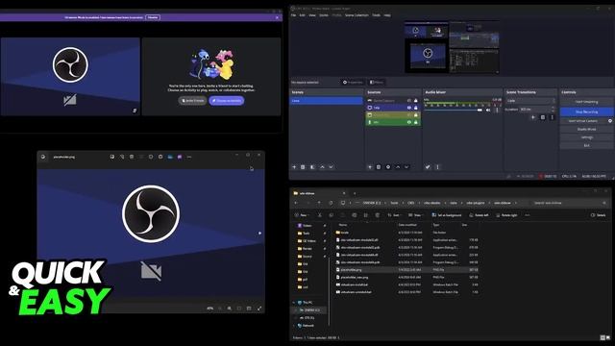
Task: Open Settings from OBS Controls
Action: [586, 137]
